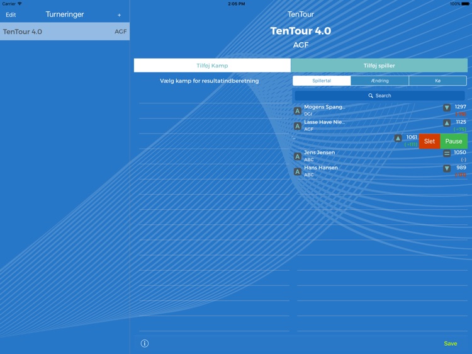472x354 pixels.
Task: Click the search magnifier icon
Action: pos(371,96)
